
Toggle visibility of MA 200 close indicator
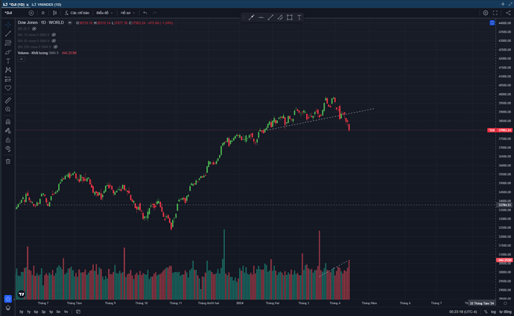[x=55, y=47]
